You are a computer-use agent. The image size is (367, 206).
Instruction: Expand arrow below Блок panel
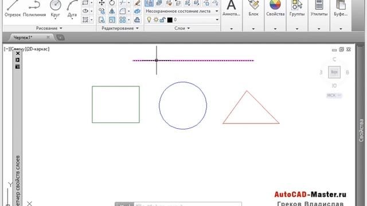(253, 29)
